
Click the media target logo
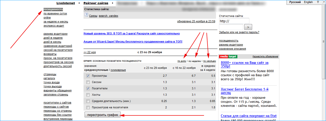point(228,56)
